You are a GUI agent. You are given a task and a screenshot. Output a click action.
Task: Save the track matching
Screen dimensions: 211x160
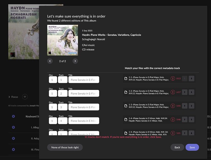coord(192,148)
